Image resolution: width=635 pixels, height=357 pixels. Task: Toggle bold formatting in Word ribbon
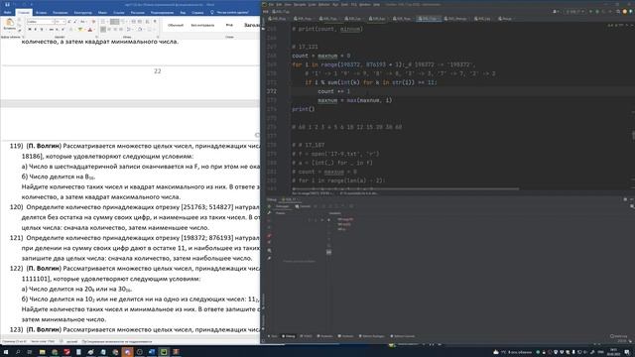tap(30, 30)
